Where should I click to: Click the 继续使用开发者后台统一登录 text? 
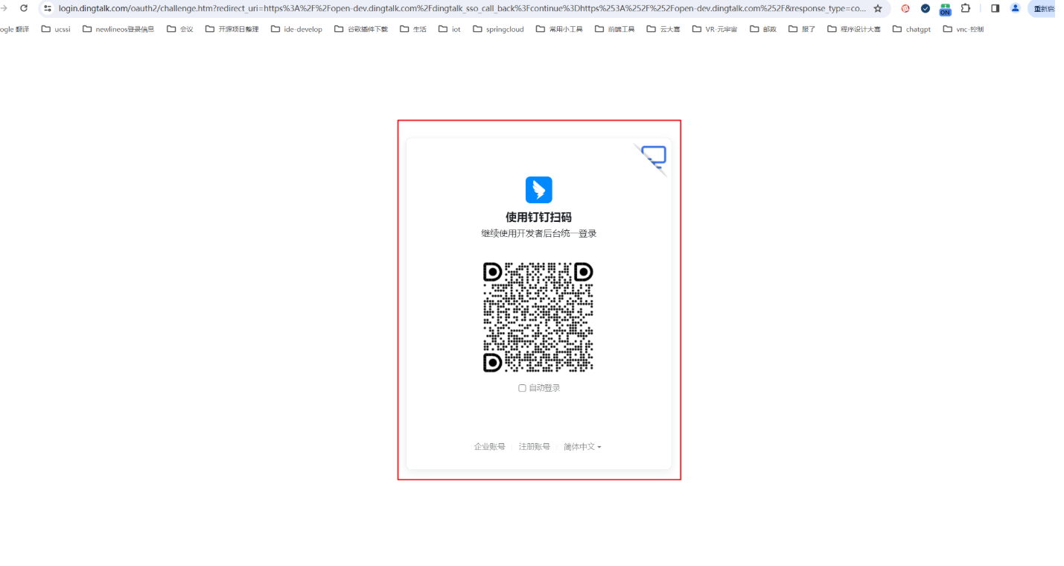tap(538, 233)
